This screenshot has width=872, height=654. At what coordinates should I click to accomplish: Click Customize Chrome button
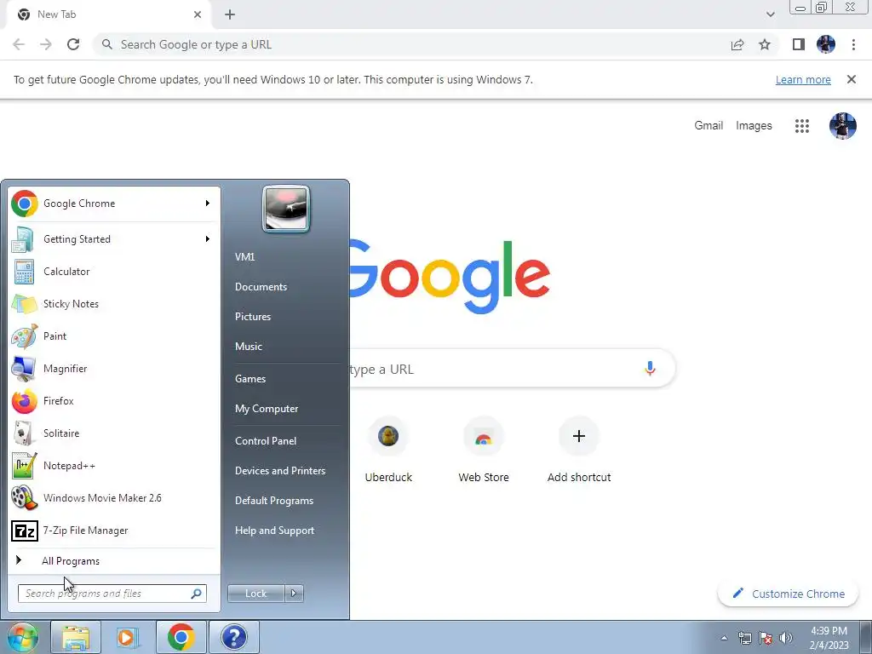(788, 594)
